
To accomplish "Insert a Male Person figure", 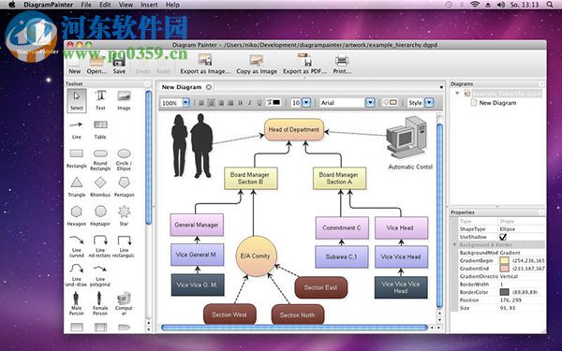I will coord(77,303).
